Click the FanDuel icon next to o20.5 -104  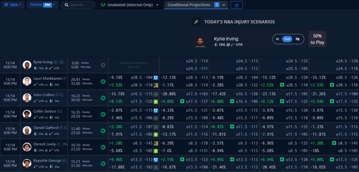click(x=156, y=78)
